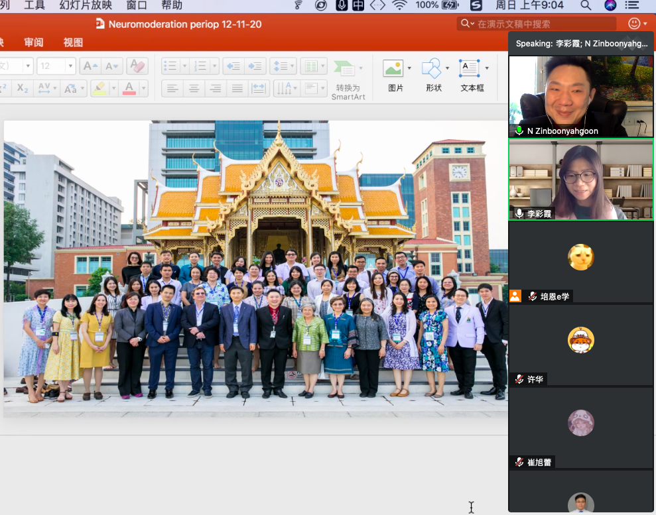Viewport: 656px width, 515px height.
Task: Toggle subscript formatting X₂
Action: click(x=23, y=88)
